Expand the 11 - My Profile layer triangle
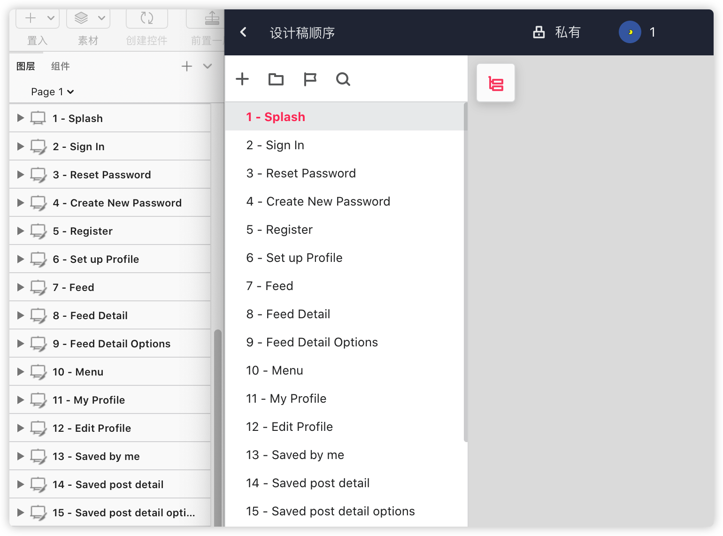The width and height of the screenshot is (723, 536). (20, 399)
